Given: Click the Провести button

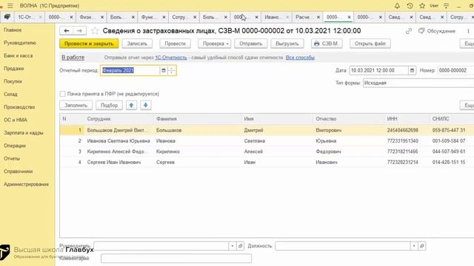Looking at the screenshot, I should 175,44.
